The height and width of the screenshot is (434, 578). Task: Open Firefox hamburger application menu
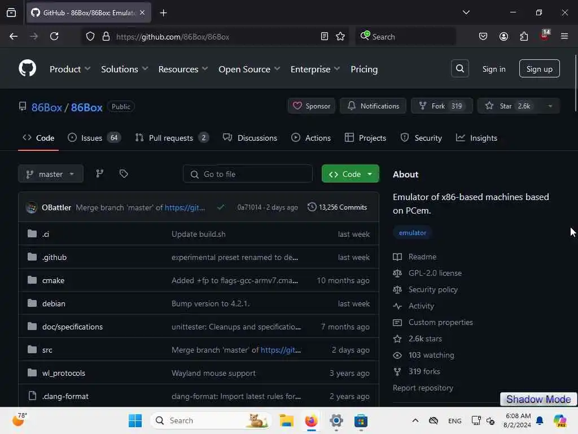(x=564, y=36)
